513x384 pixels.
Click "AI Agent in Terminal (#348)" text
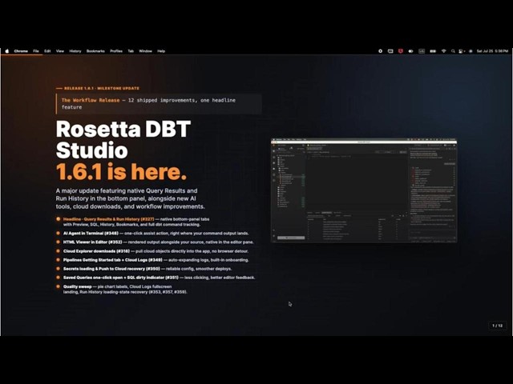coord(91,233)
